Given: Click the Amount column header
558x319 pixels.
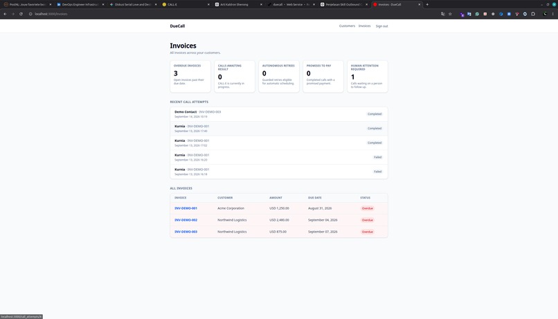Looking at the screenshot, I should (276, 198).
